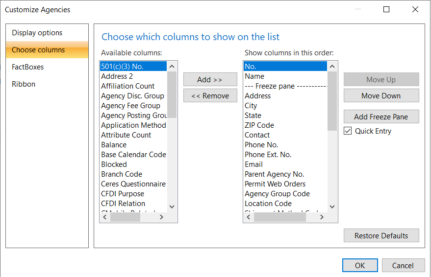Click the << Remove button
431x277 pixels.
tap(210, 96)
